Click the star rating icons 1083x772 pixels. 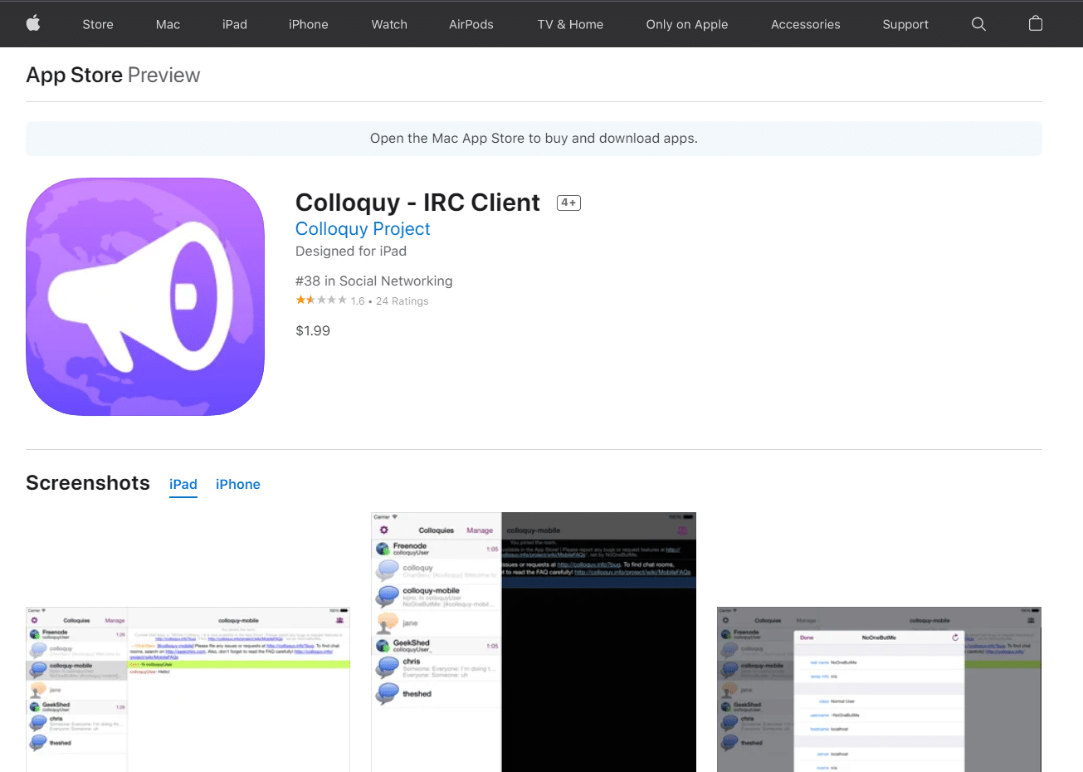pos(321,300)
